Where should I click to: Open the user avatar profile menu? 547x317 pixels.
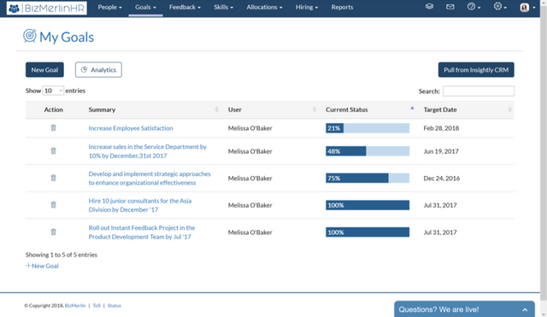point(527,8)
